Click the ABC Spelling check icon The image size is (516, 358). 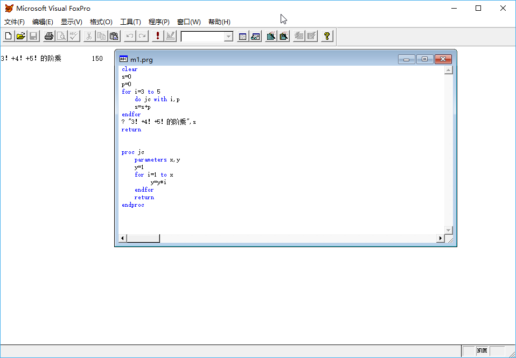[74, 36]
